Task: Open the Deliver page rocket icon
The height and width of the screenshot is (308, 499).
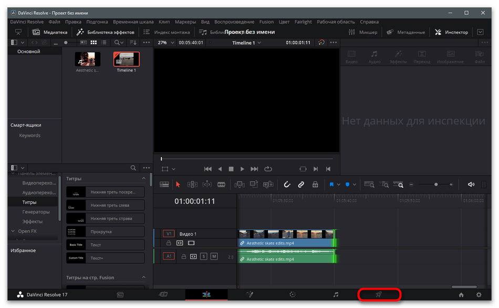Action: pos(379,294)
